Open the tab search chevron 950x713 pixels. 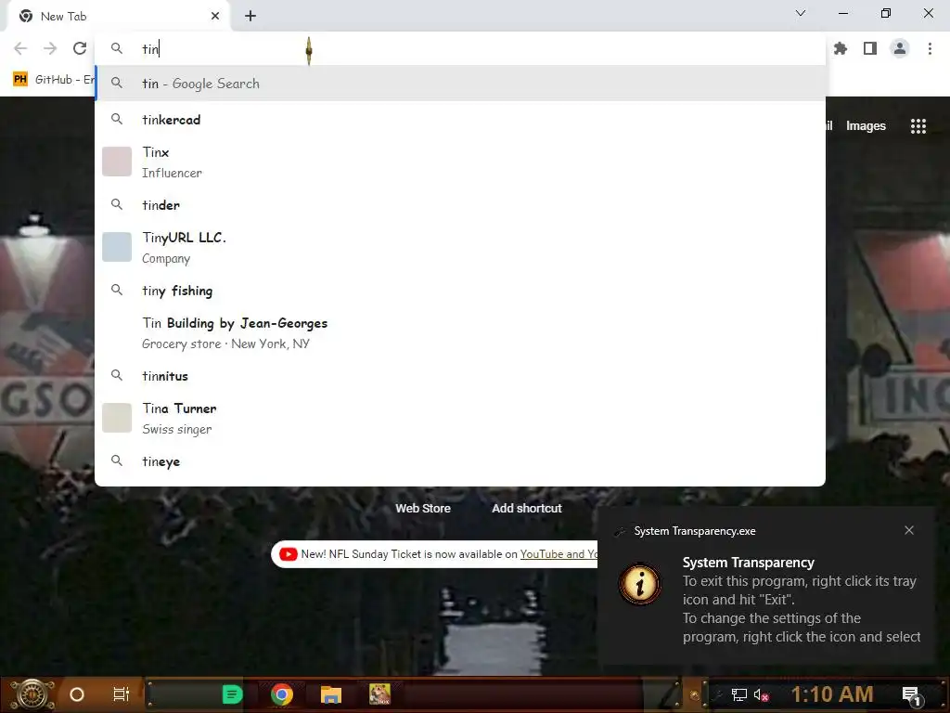[x=801, y=13]
